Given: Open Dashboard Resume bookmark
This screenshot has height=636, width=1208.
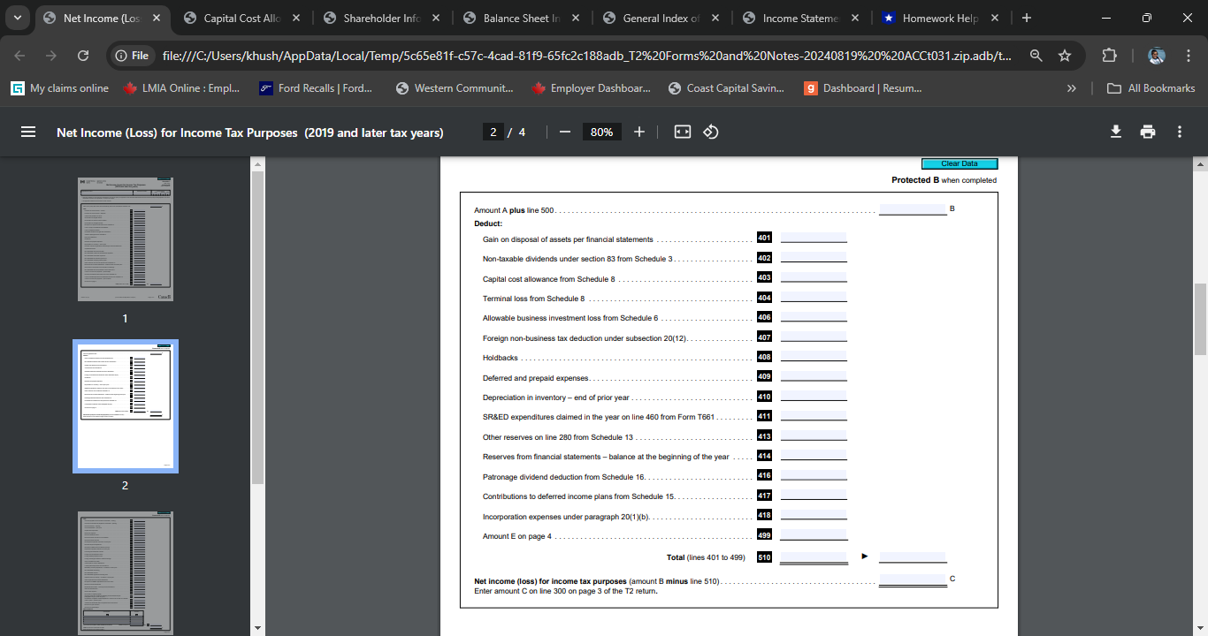Looking at the screenshot, I should pos(863,88).
